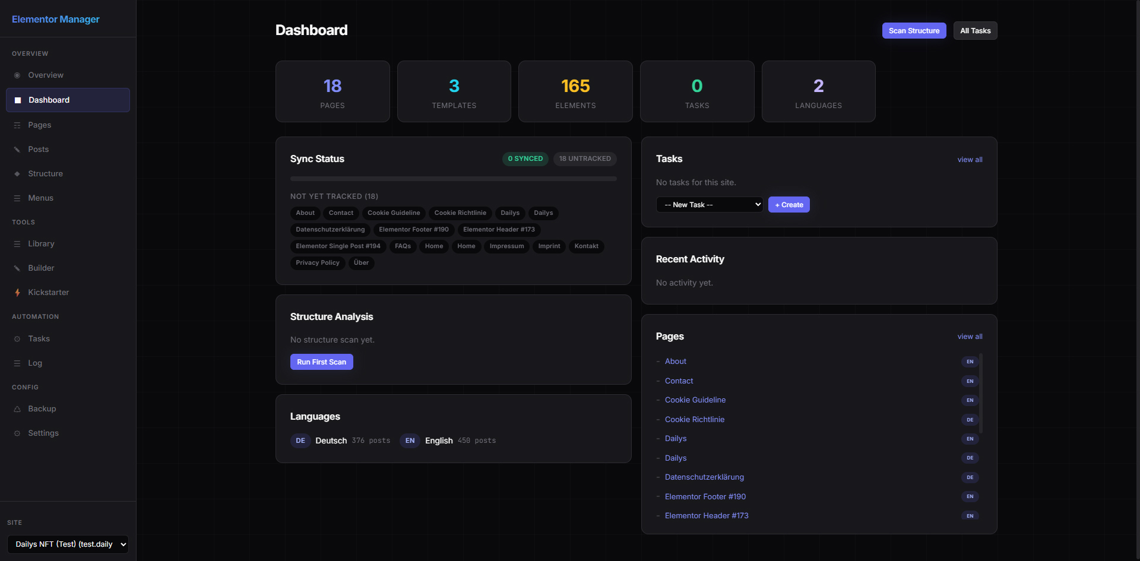Click the Settings gear icon in the sidebar

point(17,433)
